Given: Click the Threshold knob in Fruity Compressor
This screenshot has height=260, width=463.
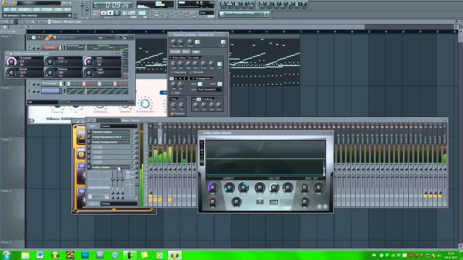Looking at the screenshot, I should click(12, 62).
